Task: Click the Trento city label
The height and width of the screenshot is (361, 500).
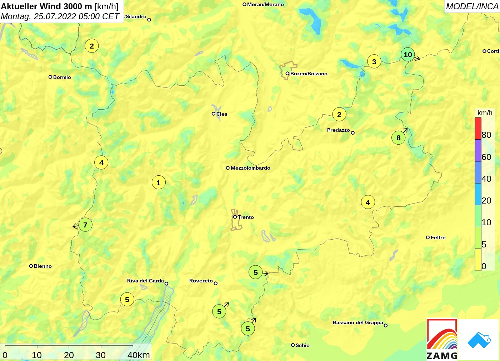Action: pyautogui.click(x=246, y=217)
